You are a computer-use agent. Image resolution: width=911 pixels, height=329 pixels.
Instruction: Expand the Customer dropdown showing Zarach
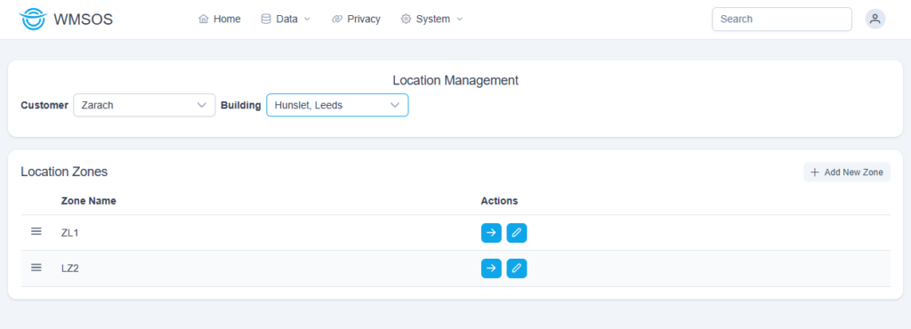[x=144, y=105]
